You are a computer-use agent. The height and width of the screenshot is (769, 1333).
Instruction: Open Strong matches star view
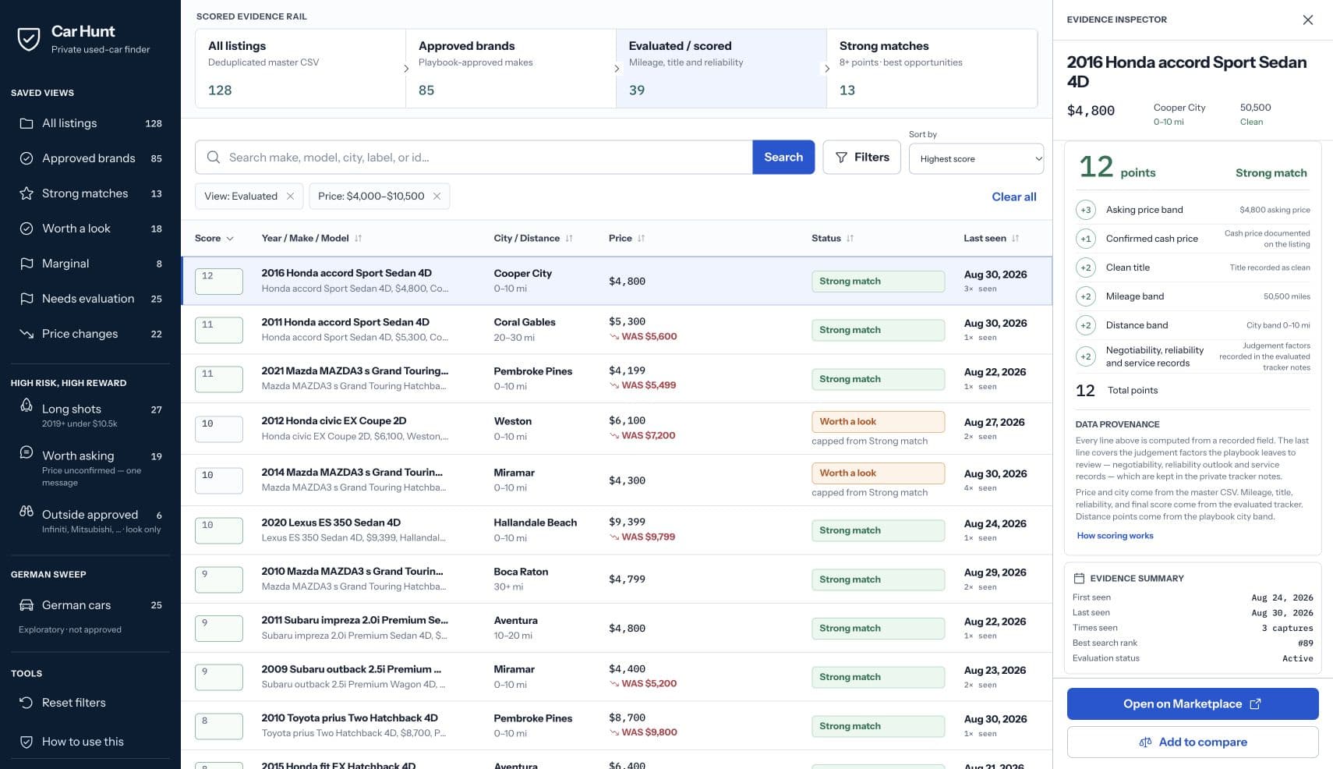[x=90, y=193]
